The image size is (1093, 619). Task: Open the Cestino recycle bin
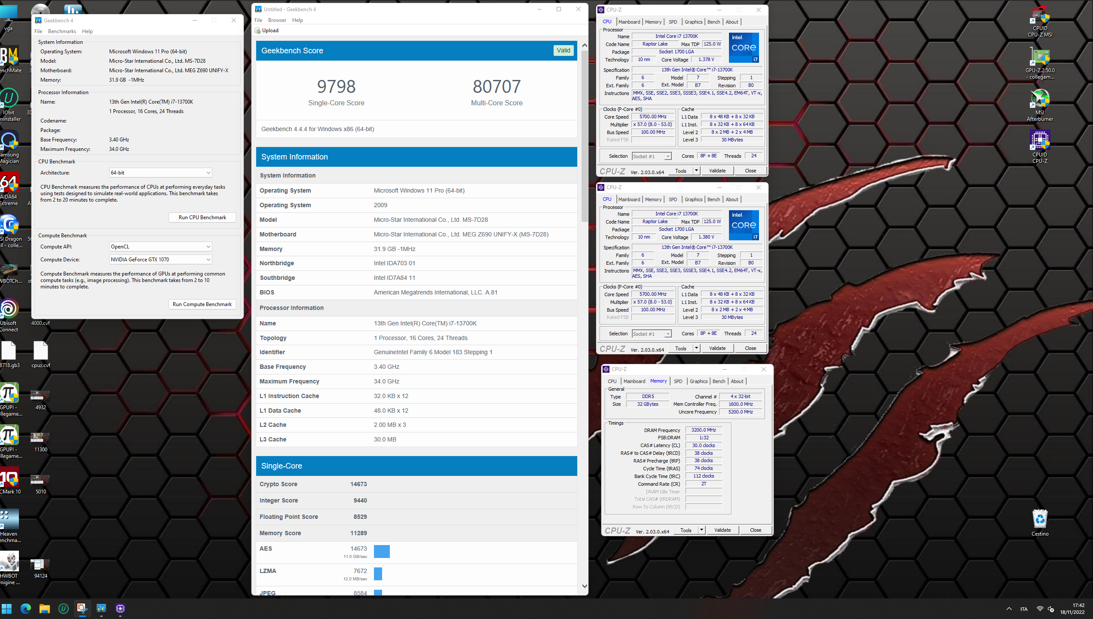pos(1040,522)
